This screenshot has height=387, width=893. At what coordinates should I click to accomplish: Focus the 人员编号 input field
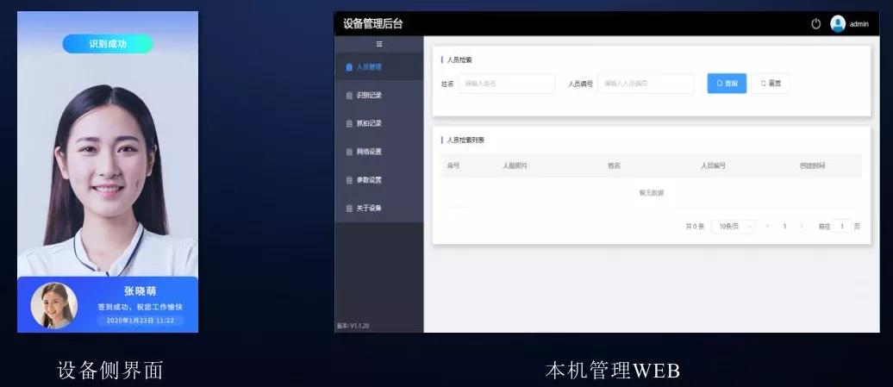pos(646,84)
